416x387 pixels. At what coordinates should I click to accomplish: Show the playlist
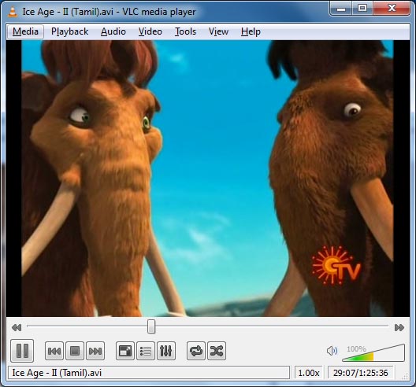(x=146, y=351)
